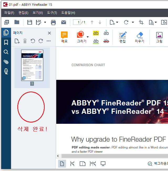Click the Save As icon with pencil

click(39, 22)
